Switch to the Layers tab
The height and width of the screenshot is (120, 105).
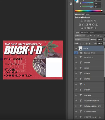[x=77, y=33]
